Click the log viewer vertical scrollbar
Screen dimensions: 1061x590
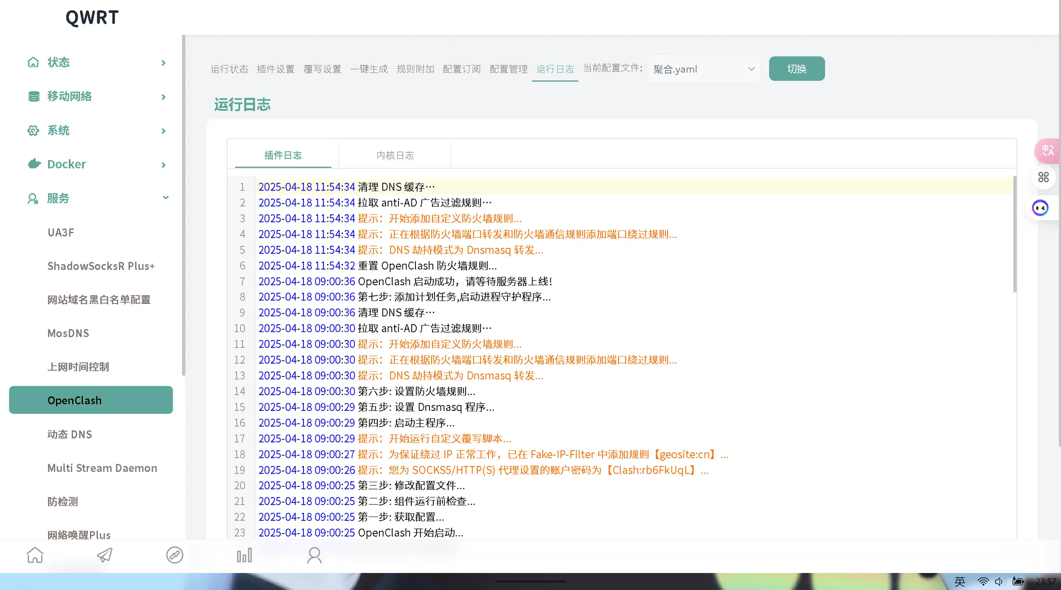(x=1015, y=234)
